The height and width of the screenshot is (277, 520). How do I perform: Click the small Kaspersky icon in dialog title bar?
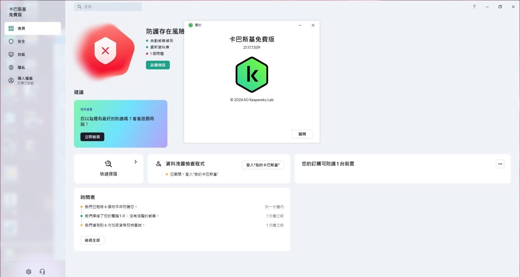coord(191,25)
